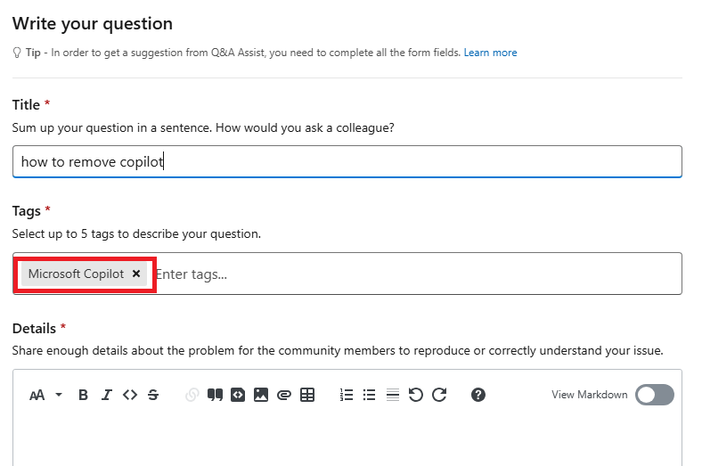This screenshot has height=466, width=702.
Task: Toggle bold formatting in editor
Action: point(83,395)
